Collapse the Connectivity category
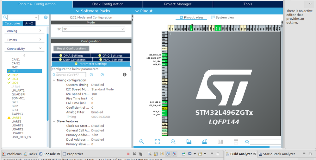316x160 pixels. click(40, 48)
